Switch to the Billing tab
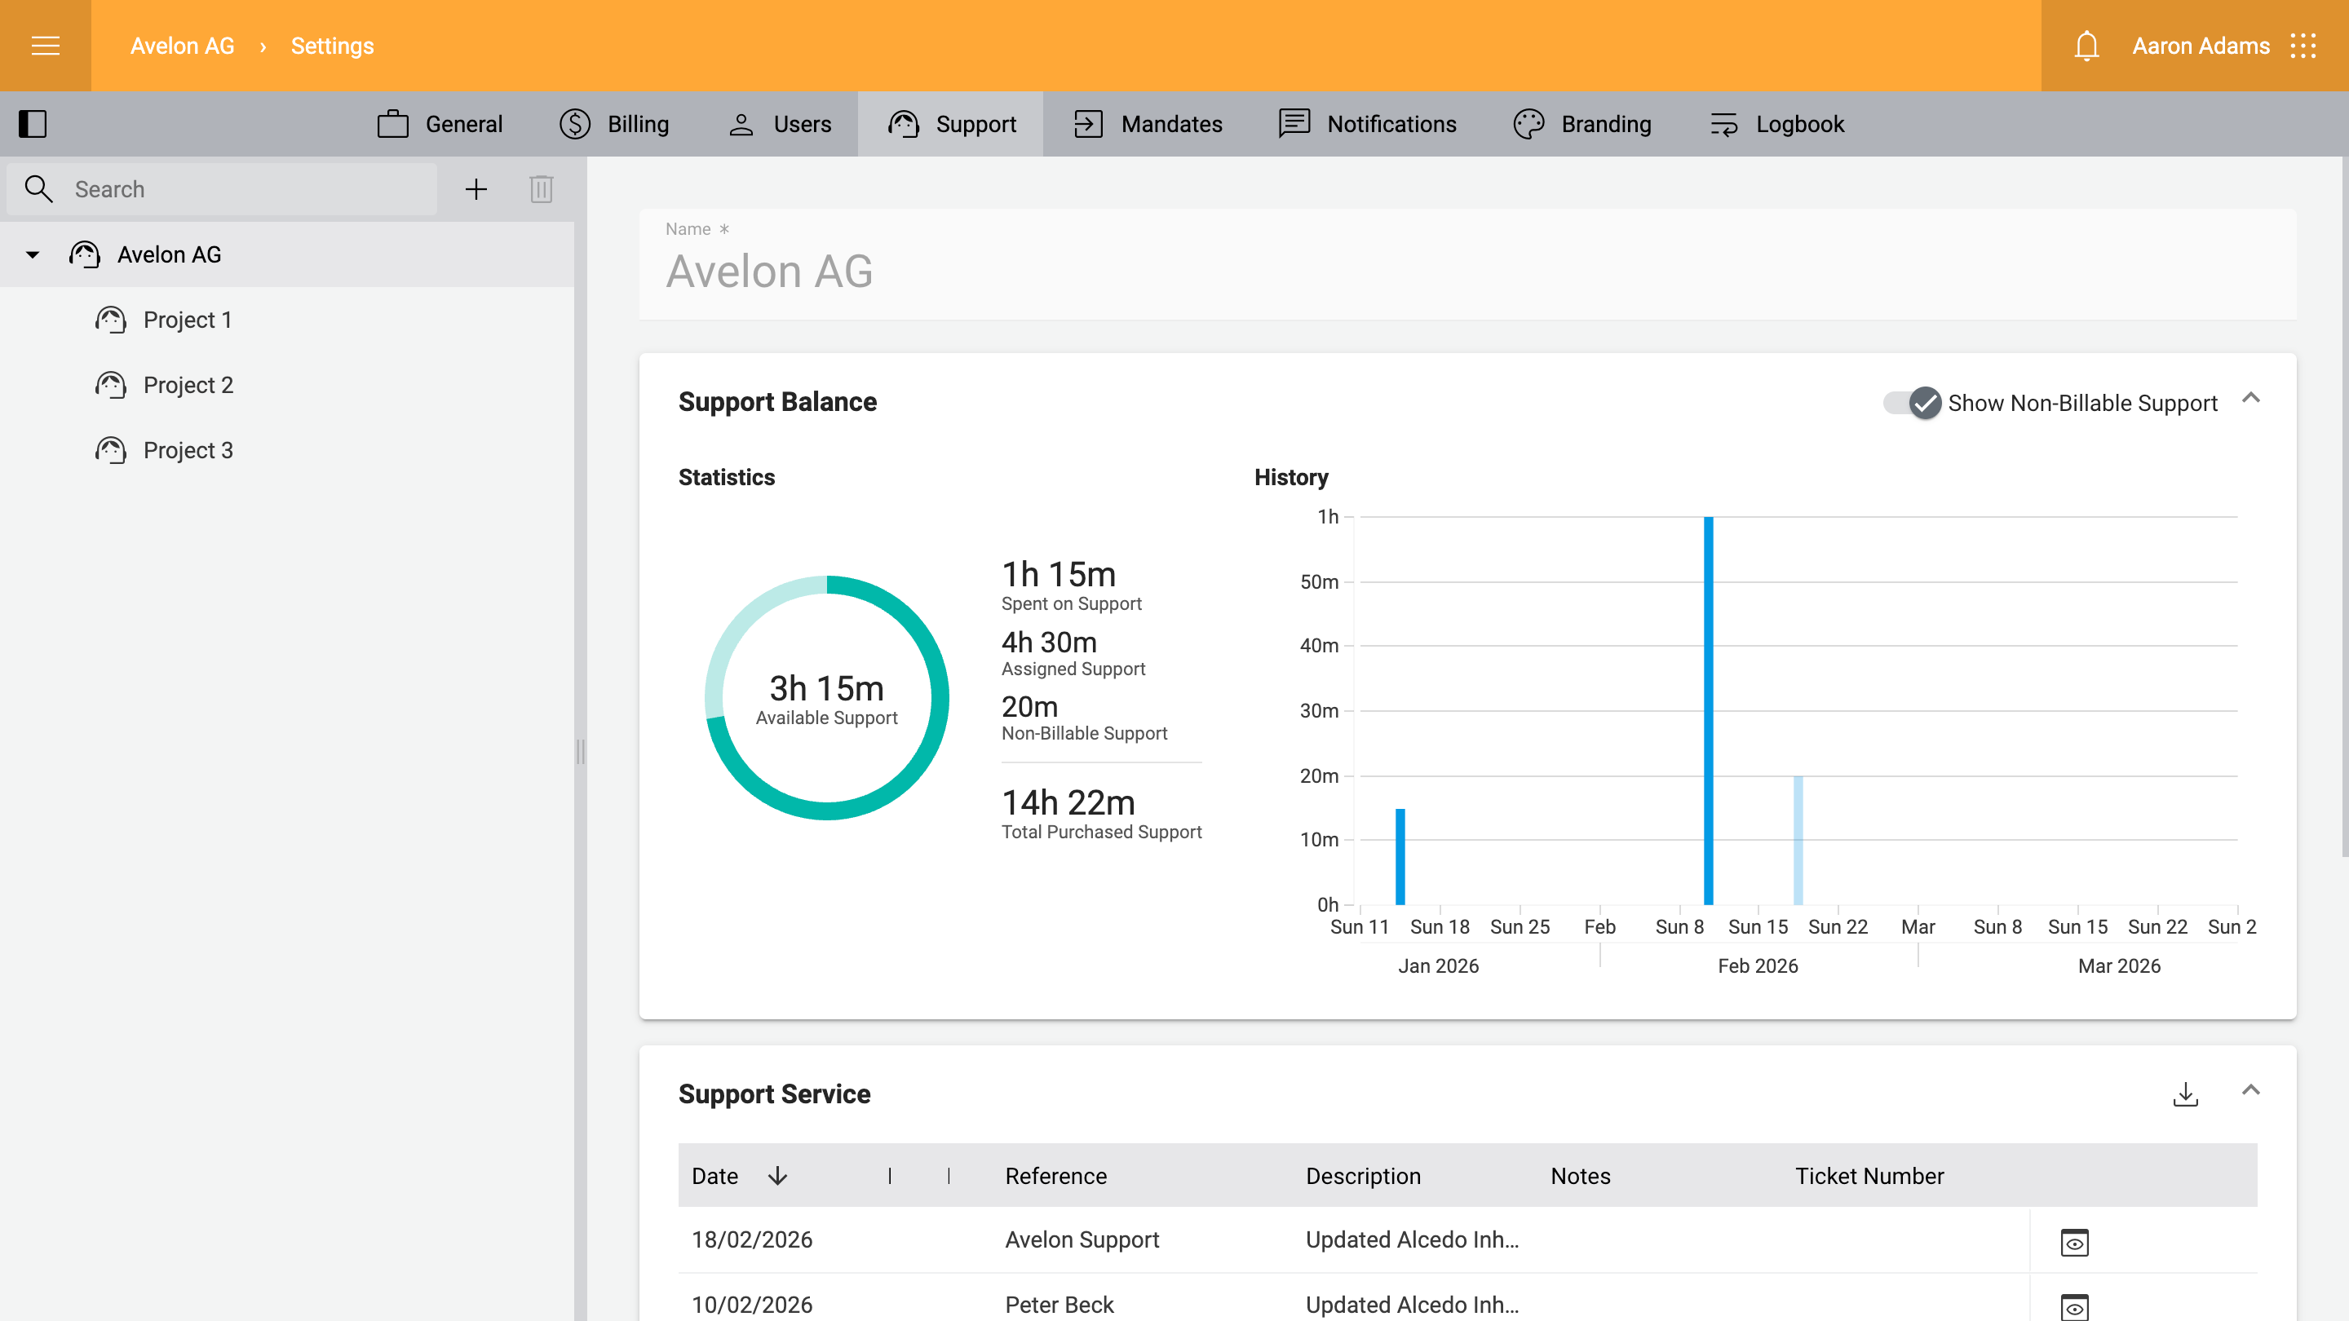The height and width of the screenshot is (1321, 2349). [613, 124]
